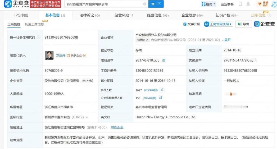Click the 1000-1999人 staff size value
277x149 pixels.
54,94
